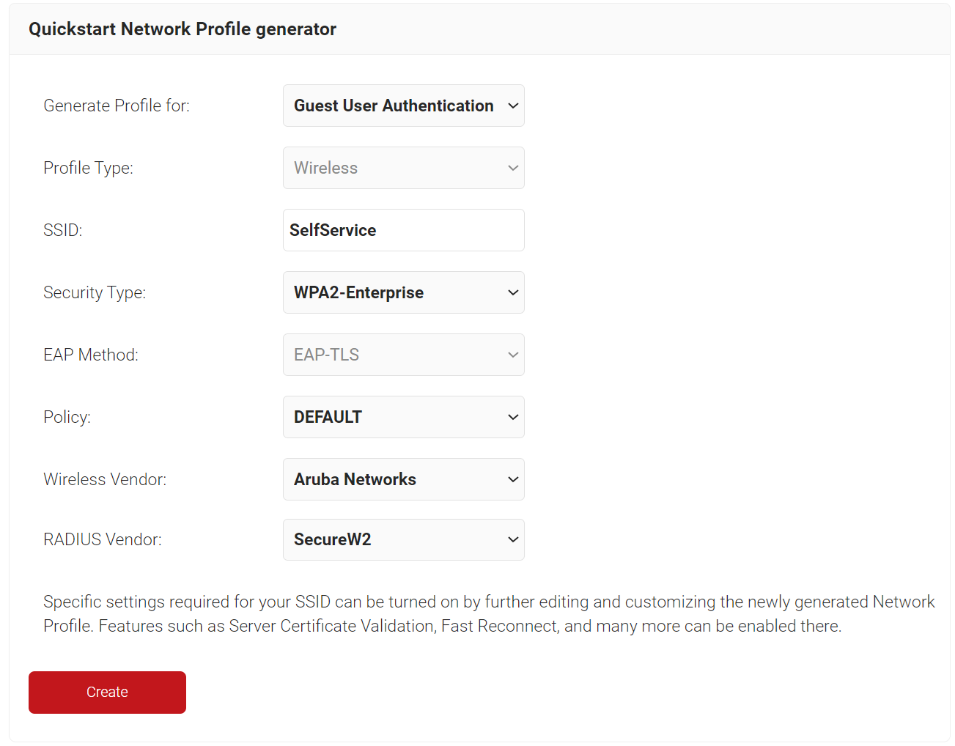Click the "Policy:" label text
Image resolution: width=955 pixels, height=746 pixels.
[x=67, y=417]
